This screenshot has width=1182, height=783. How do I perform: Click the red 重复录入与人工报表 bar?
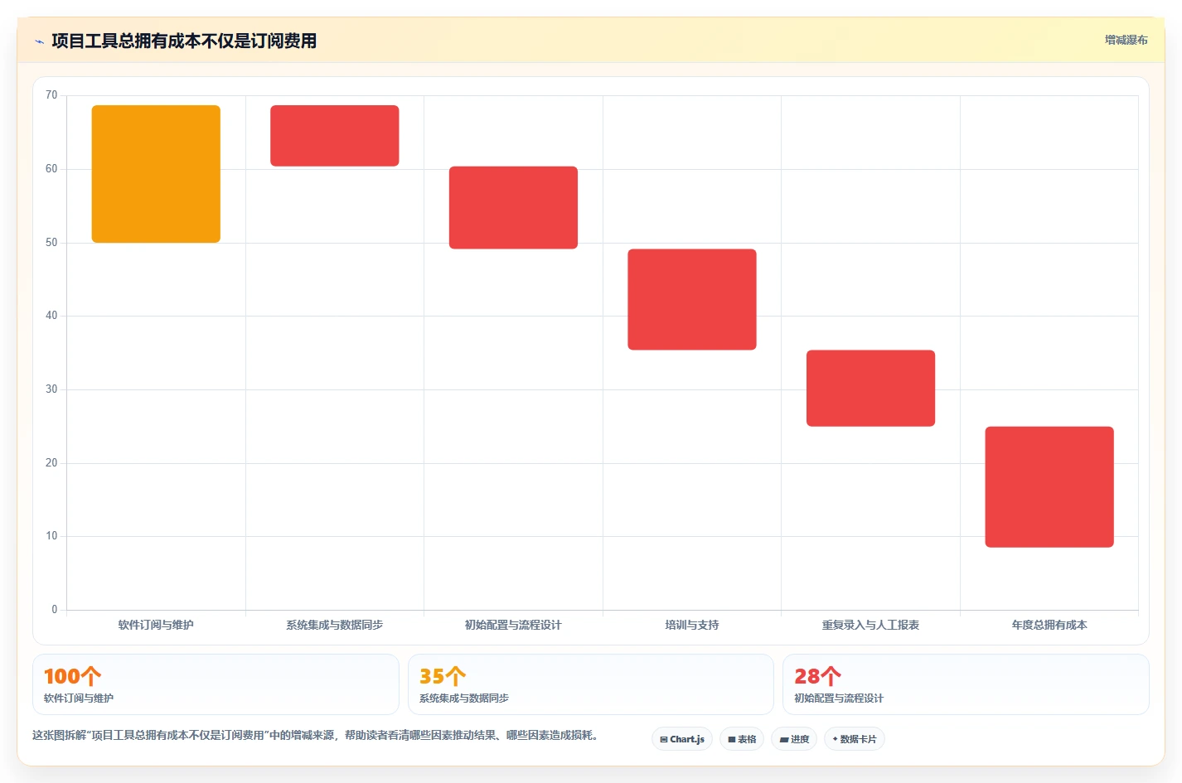pos(870,389)
